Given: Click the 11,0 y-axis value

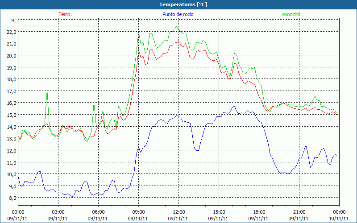Looking at the screenshot, I should (x=12, y=162).
